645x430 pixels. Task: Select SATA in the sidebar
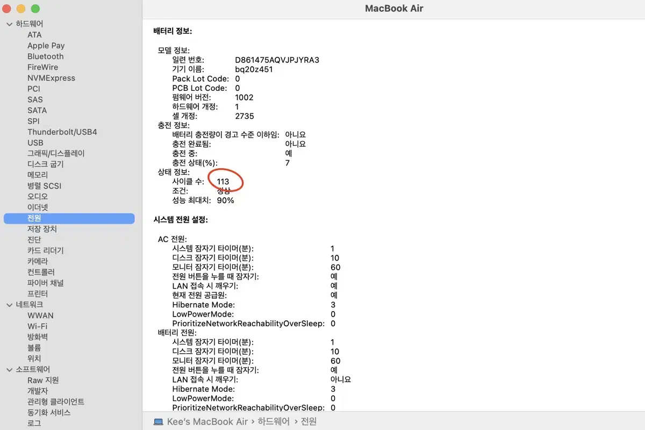(37, 110)
